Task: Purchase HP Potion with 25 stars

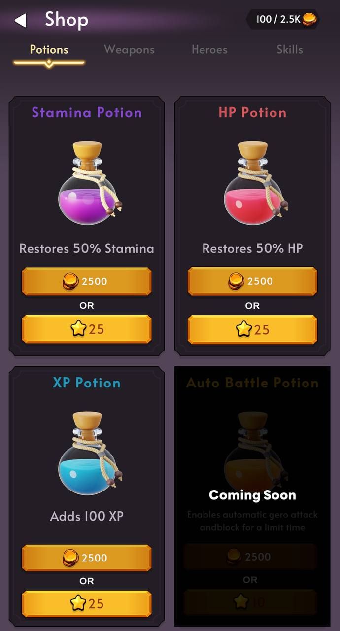Action: tap(252, 329)
